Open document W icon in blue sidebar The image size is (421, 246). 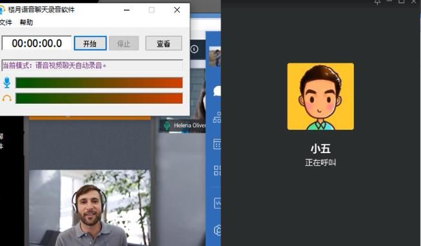pos(217,203)
